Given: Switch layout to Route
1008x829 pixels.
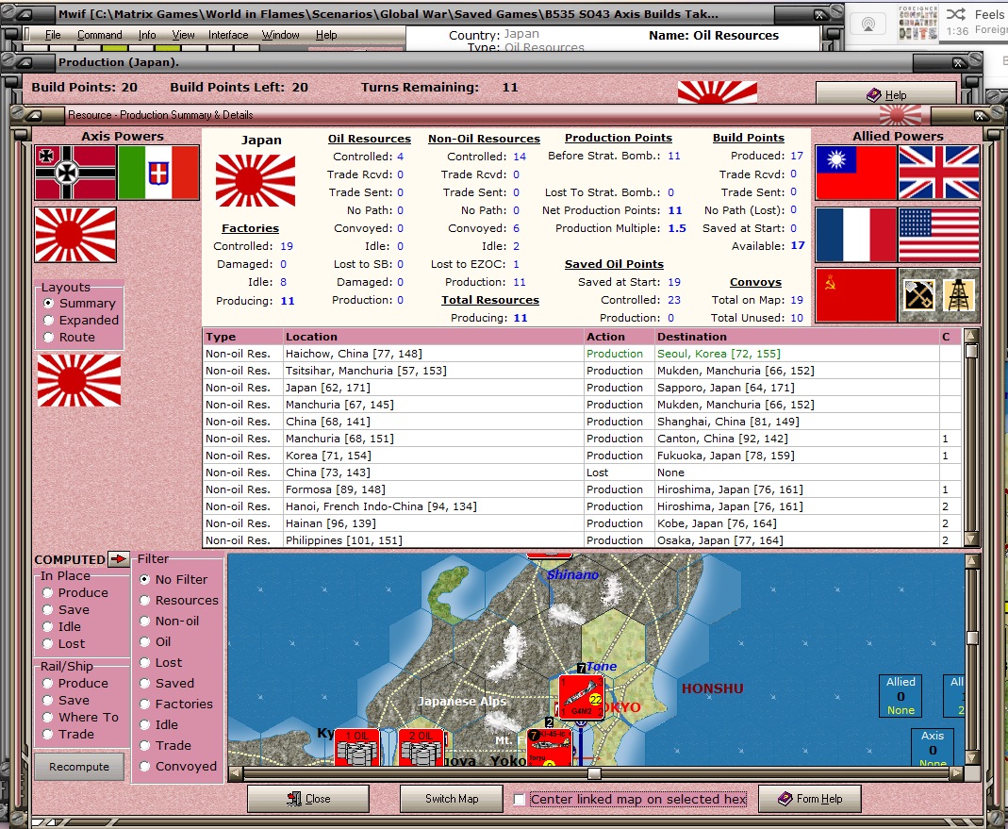Looking at the screenshot, I should click(49, 338).
